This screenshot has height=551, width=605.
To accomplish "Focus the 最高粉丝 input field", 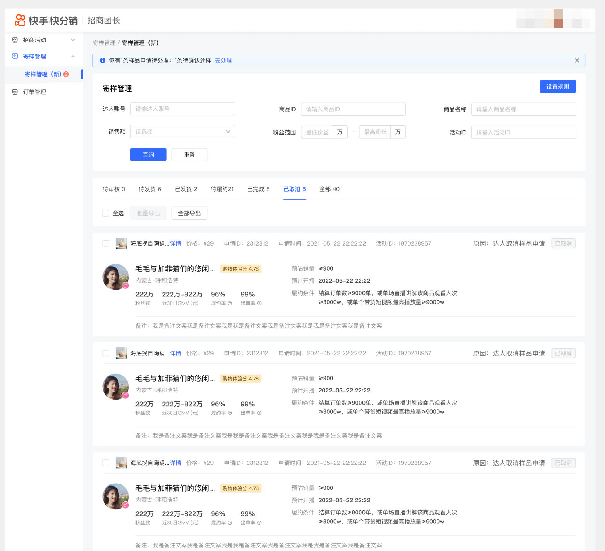I will click(x=375, y=132).
